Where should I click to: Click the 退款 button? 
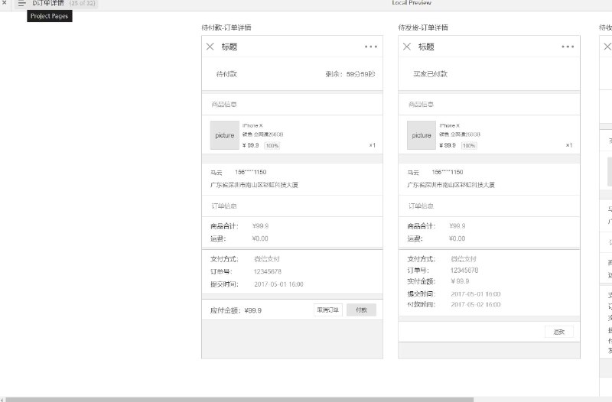[559, 332]
